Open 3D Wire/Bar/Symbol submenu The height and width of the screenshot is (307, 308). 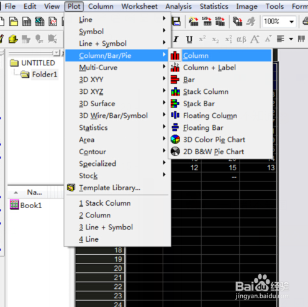click(x=117, y=116)
